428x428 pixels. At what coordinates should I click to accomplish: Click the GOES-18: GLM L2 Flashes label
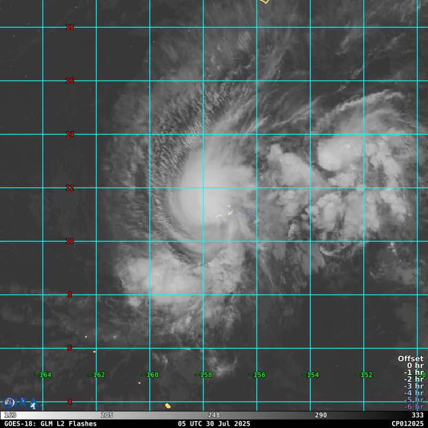(50, 424)
